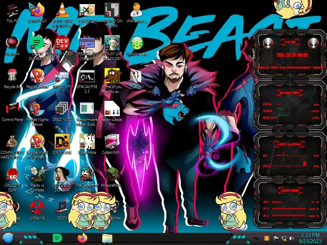
Task: Open the Recycle Bin
Action: 12,79
